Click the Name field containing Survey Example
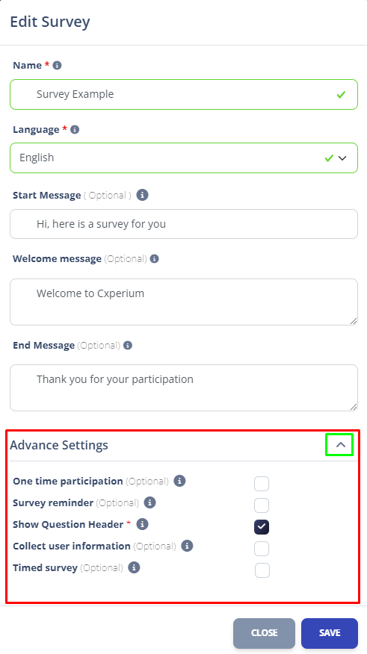 coord(184,94)
